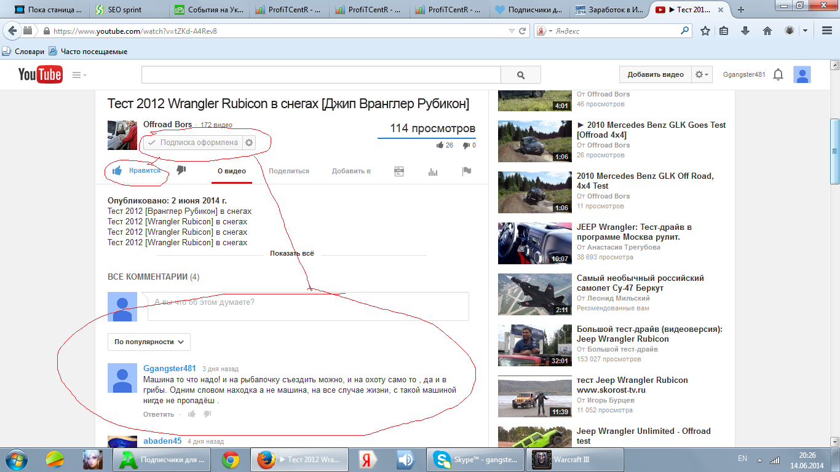Click the YouTube search magnifier button
This screenshot has height=472, width=840.
(520, 75)
